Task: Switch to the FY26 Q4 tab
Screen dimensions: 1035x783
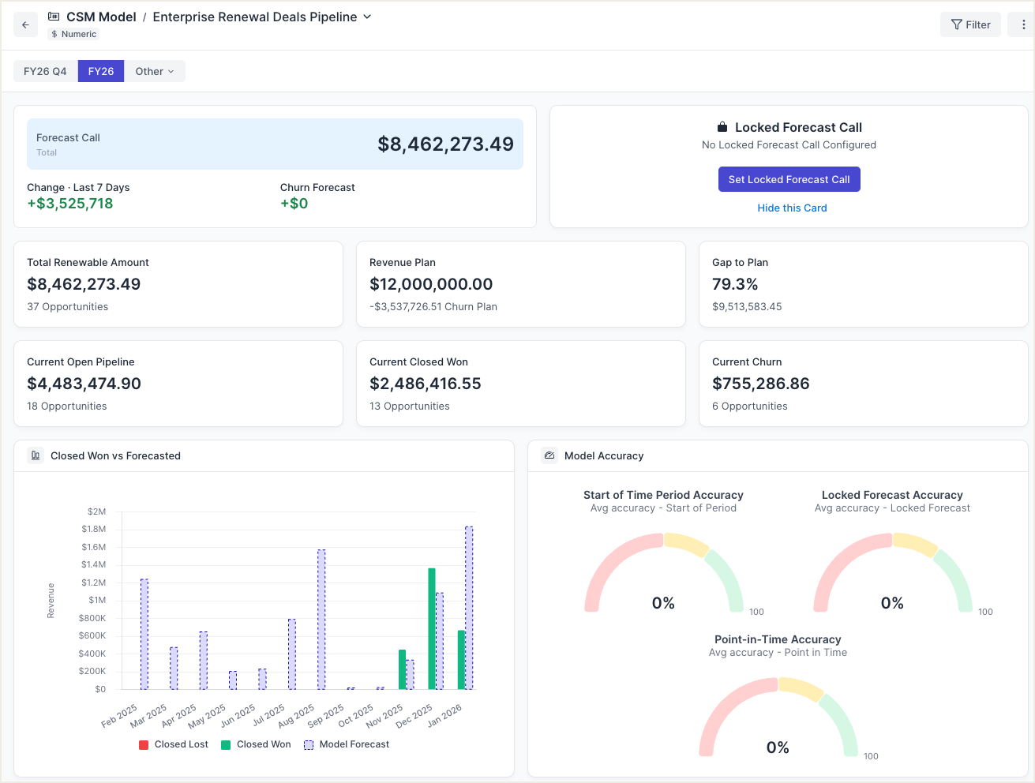Action: pyautogui.click(x=45, y=71)
